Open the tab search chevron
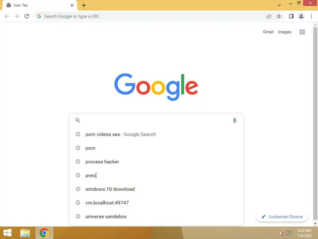This screenshot has width=318, height=239. click(279, 5)
